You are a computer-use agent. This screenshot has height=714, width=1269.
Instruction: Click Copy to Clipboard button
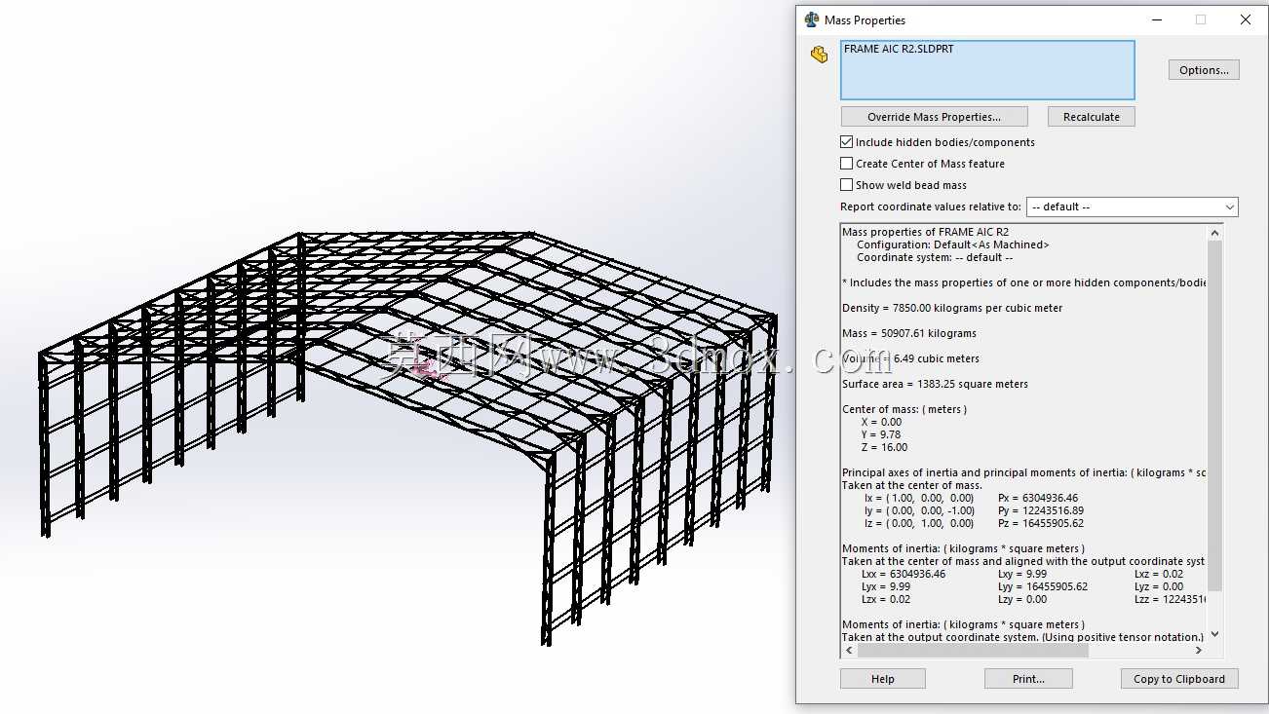[1179, 679]
